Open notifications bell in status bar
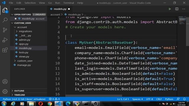This screenshot has width=189, height=106. [x=184, y=99]
